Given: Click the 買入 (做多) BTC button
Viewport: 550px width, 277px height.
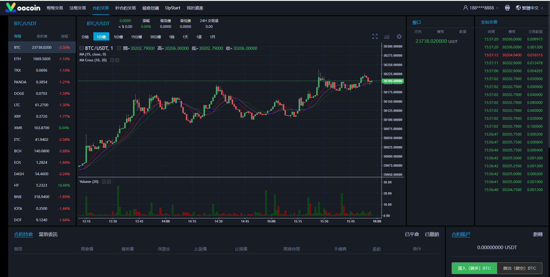Looking at the screenshot, I should tap(474, 268).
